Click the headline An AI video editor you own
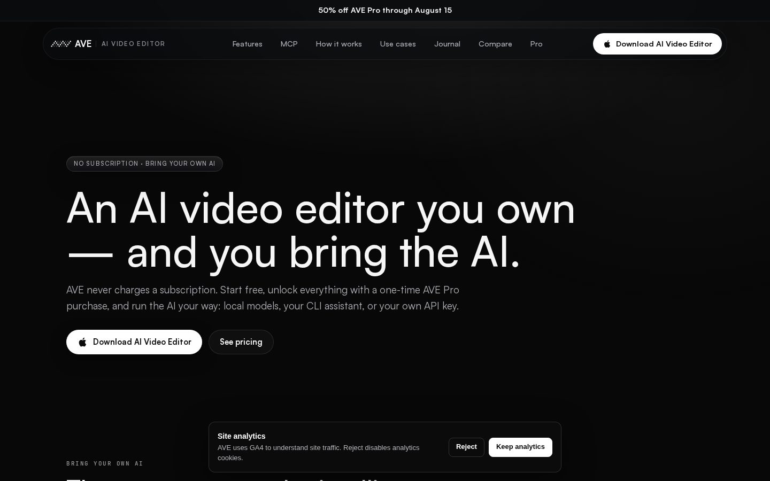The image size is (770, 481). tap(321, 230)
